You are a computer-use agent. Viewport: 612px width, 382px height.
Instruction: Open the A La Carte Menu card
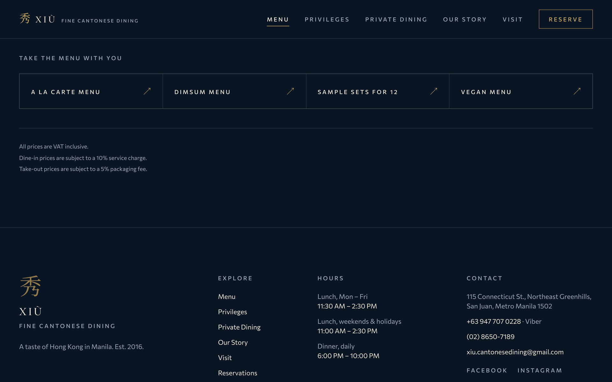91,91
